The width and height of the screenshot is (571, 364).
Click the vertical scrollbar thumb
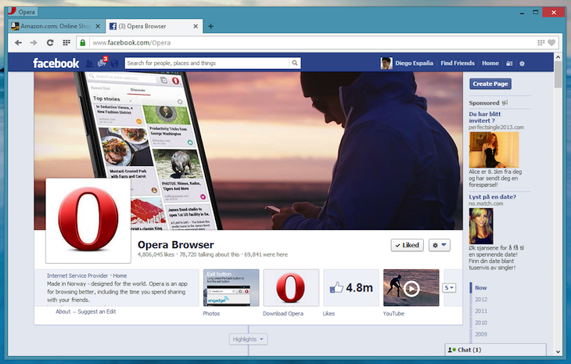click(558, 74)
